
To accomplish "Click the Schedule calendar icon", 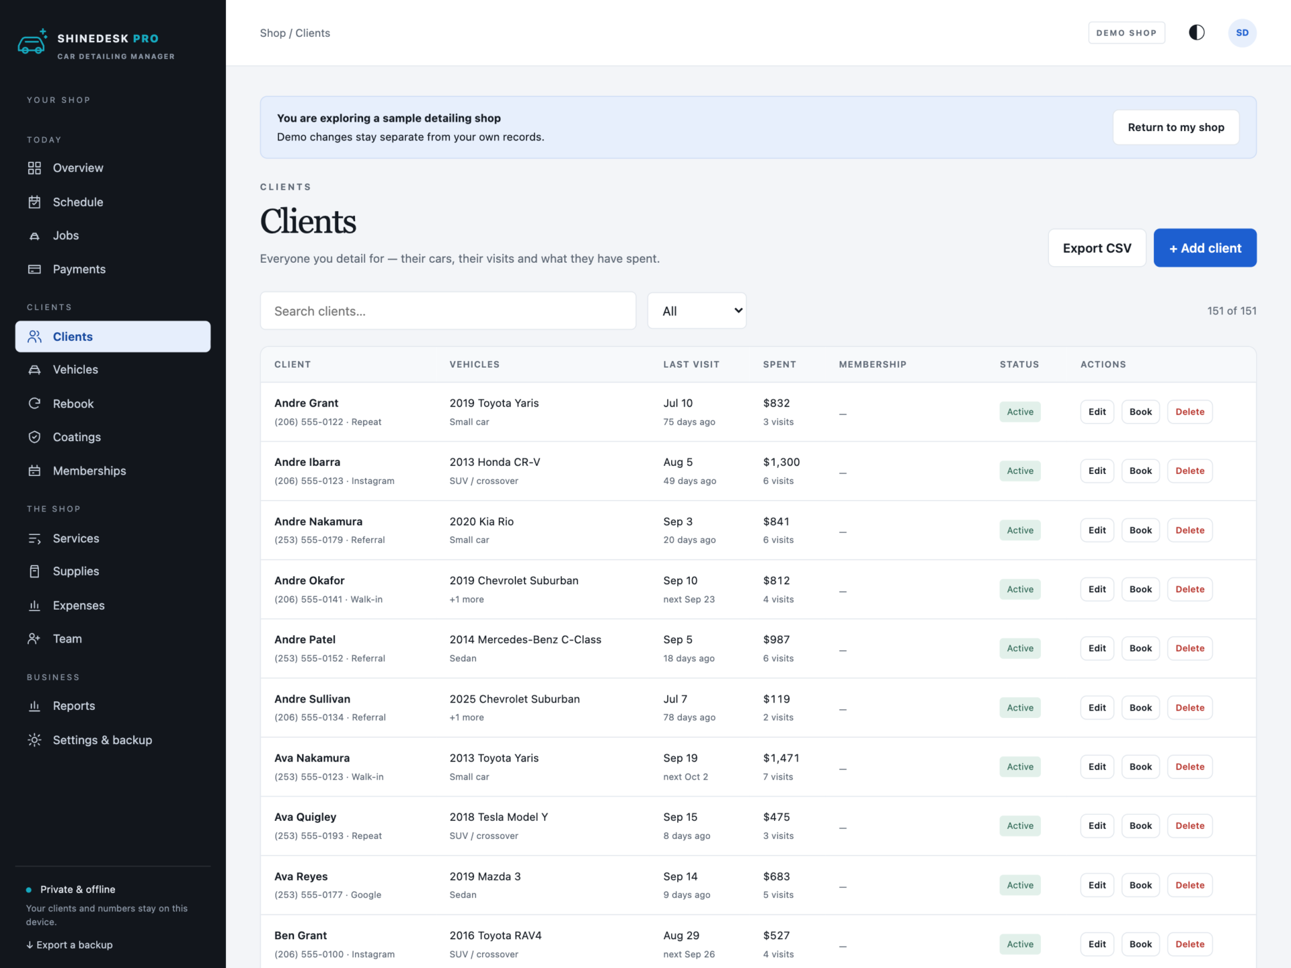I will point(34,202).
